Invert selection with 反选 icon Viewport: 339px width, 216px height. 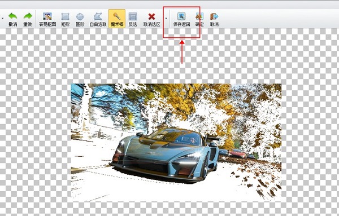click(133, 19)
